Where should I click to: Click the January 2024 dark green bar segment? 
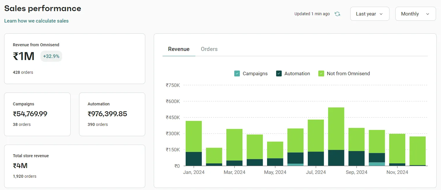point(194,159)
